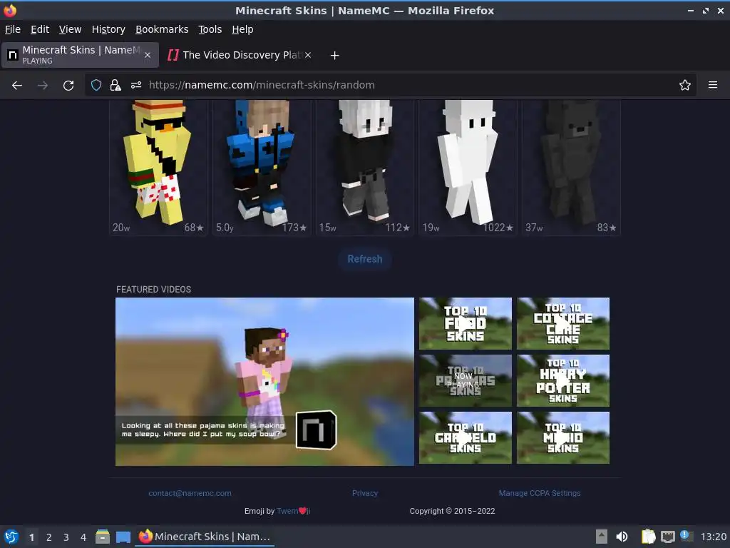Play the Top 10 Garfield Skins video
This screenshot has height=548, width=730.
point(465,437)
